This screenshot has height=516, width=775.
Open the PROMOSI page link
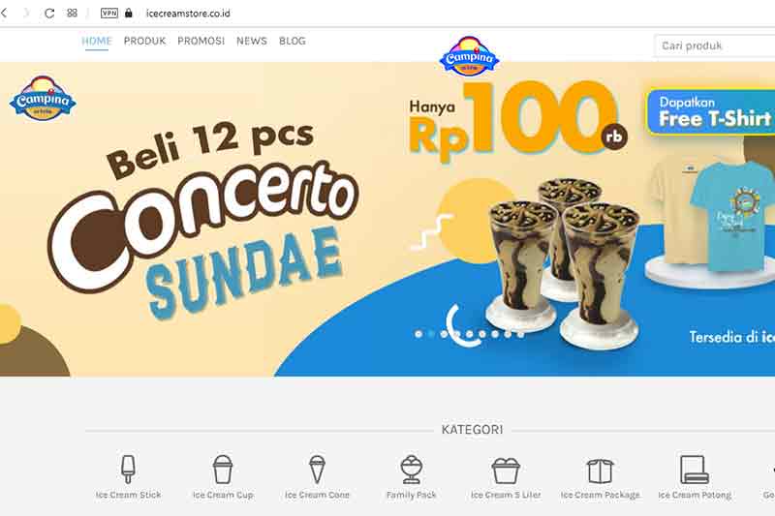pyautogui.click(x=201, y=41)
